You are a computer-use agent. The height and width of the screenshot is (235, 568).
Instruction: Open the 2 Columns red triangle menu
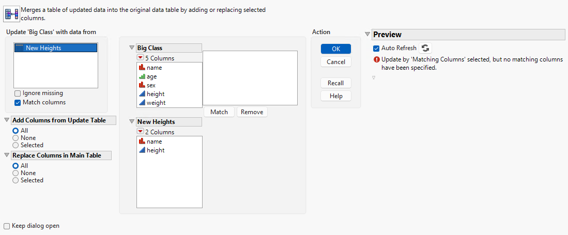(140, 132)
